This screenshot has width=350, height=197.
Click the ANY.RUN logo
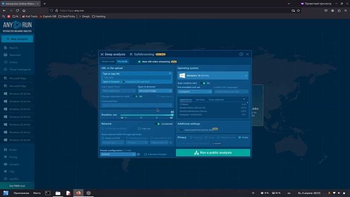pyautogui.click(x=17, y=27)
